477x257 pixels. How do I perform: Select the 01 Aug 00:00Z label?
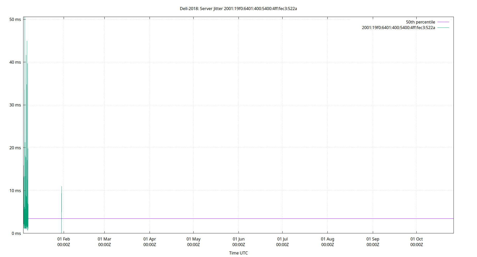[x=327, y=242]
